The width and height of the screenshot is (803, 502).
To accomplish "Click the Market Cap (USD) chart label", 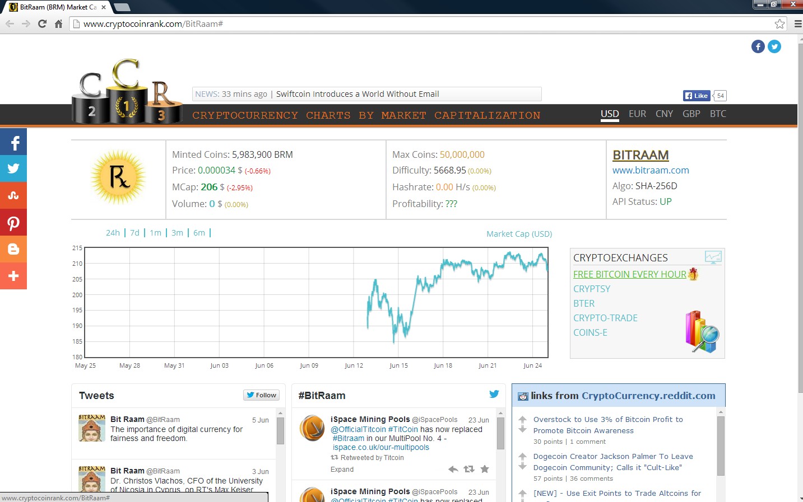I will pos(519,234).
